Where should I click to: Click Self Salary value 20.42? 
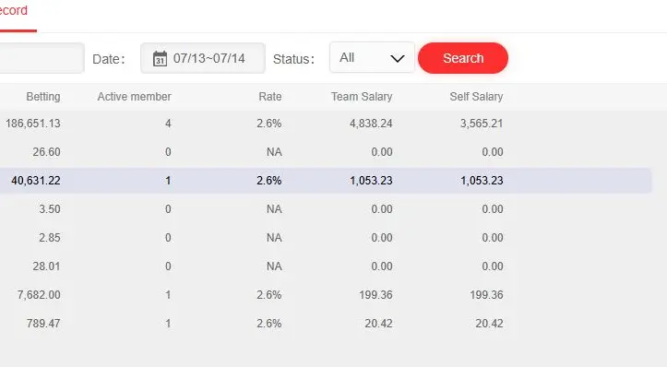489,323
